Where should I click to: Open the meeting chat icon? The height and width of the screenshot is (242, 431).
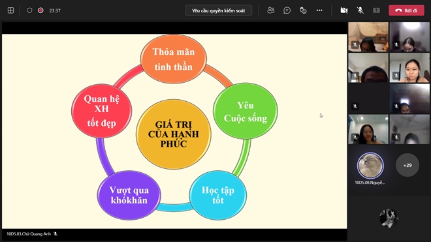[x=287, y=10]
